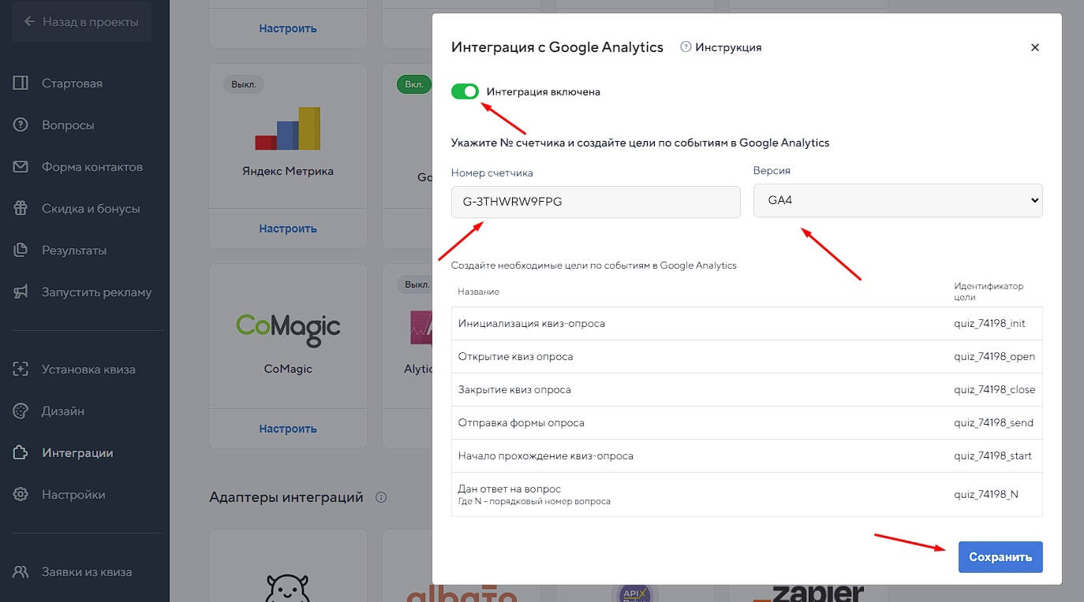Screen dimensions: 1084x602
Task: Click the Стартовая sidebar icon
Action: point(21,84)
